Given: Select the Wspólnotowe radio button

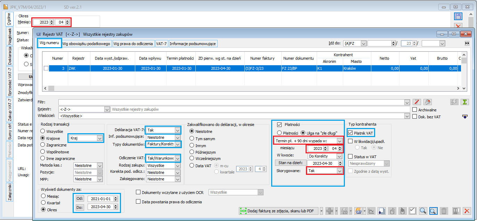Looking at the screenshot, I should (x=43, y=152).
